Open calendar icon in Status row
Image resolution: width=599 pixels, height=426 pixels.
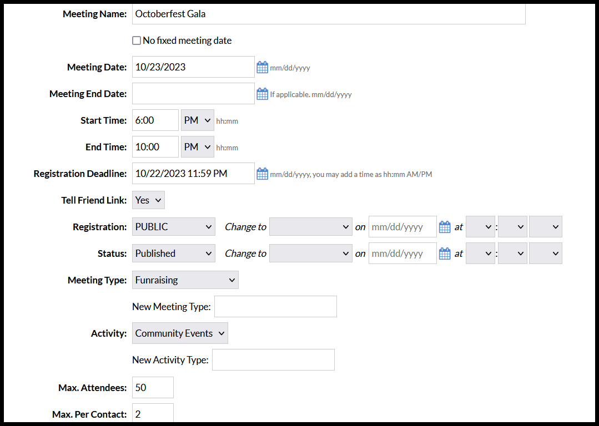pyautogui.click(x=445, y=253)
